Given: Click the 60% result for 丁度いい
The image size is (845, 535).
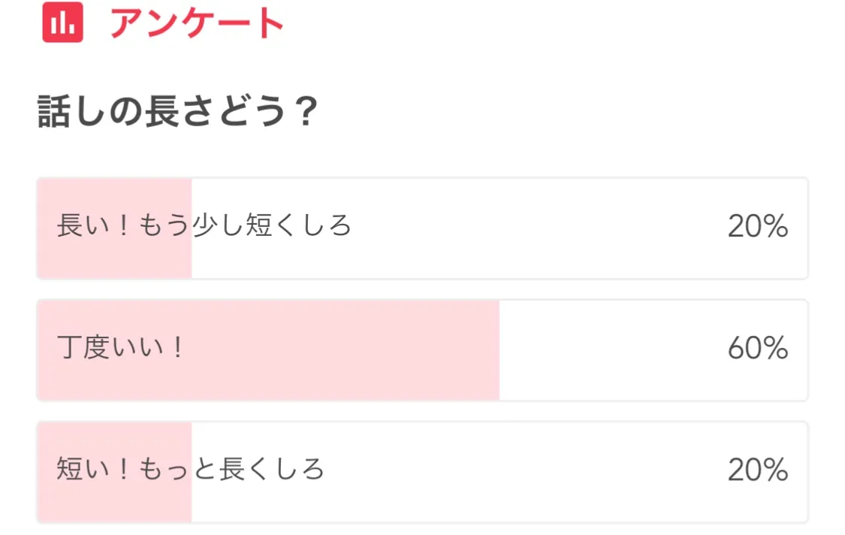Looking at the screenshot, I should coord(757,349).
